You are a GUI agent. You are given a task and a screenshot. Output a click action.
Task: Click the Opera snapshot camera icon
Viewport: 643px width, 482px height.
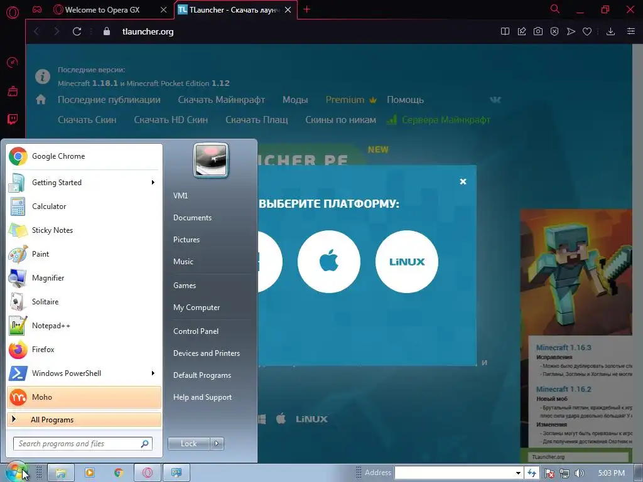538,31
